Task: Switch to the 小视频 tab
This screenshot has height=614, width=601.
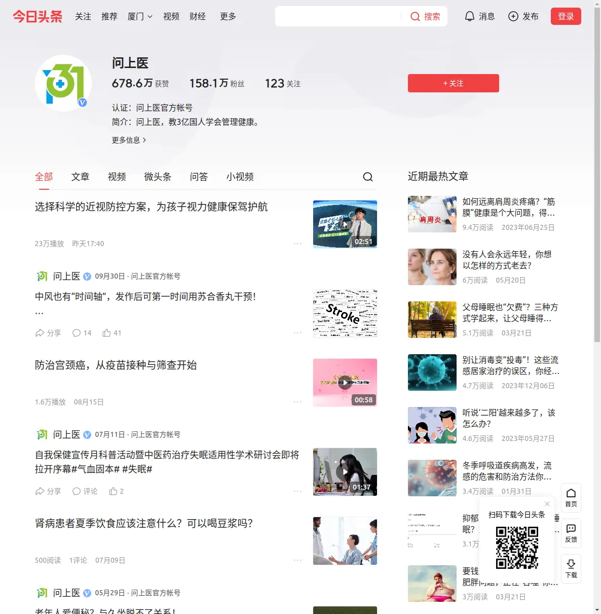Action: coord(240,177)
